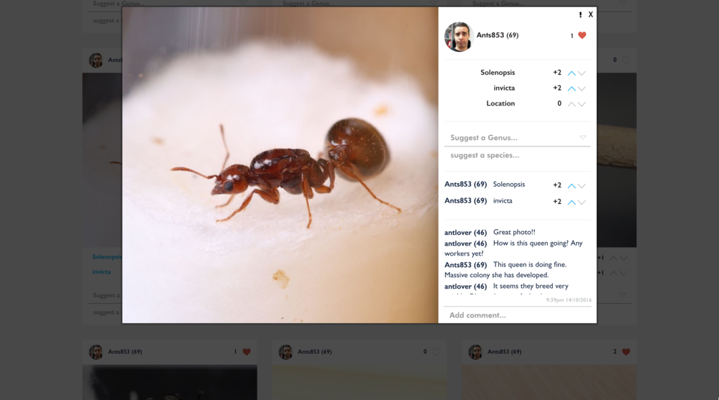Upvote the Location entry
The width and height of the screenshot is (719, 400).
[572, 104]
